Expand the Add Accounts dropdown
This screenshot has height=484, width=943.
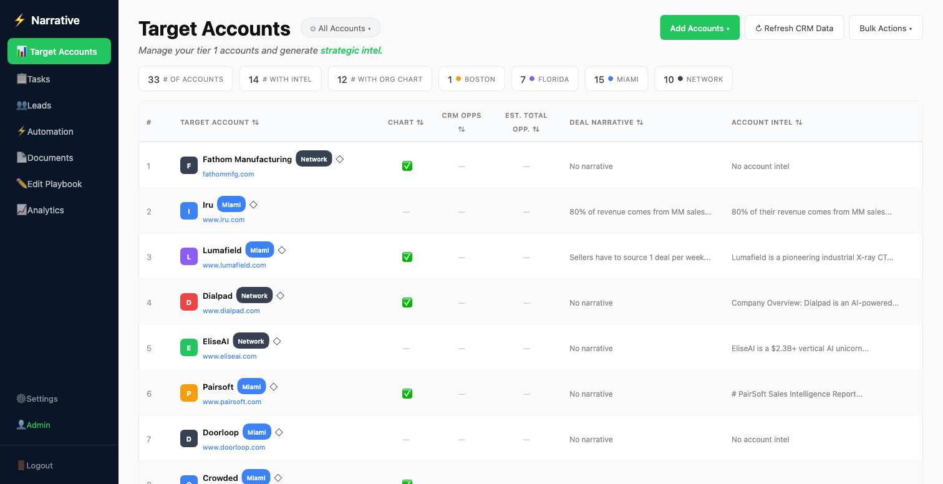coord(700,28)
